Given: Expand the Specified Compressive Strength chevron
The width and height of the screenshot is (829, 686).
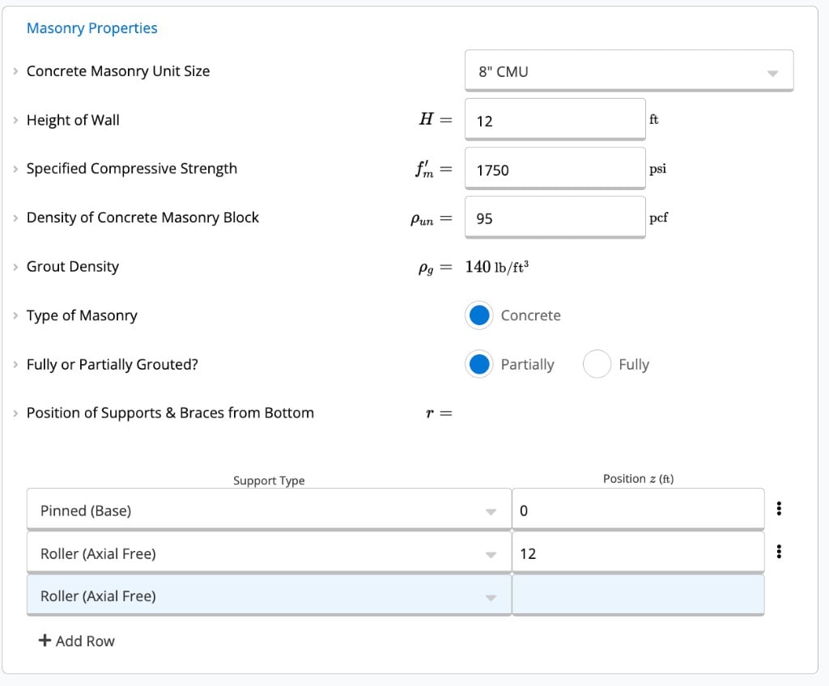Looking at the screenshot, I should pos(15,168).
